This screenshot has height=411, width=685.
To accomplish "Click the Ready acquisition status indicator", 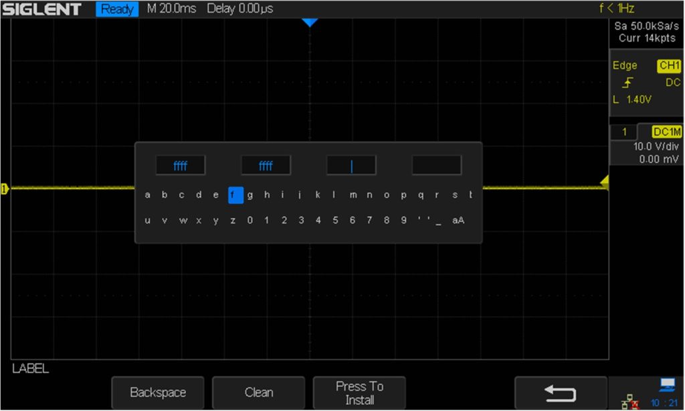I will click(117, 9).
